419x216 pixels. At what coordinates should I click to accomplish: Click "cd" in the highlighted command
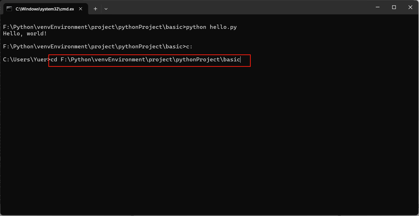click(x=54, y=60)
